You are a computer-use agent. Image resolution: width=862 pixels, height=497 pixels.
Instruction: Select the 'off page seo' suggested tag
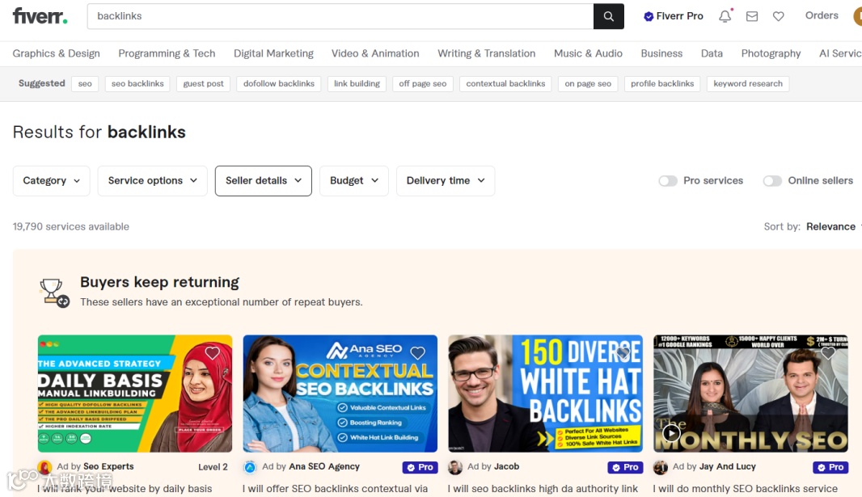click(x=423, y=83)
